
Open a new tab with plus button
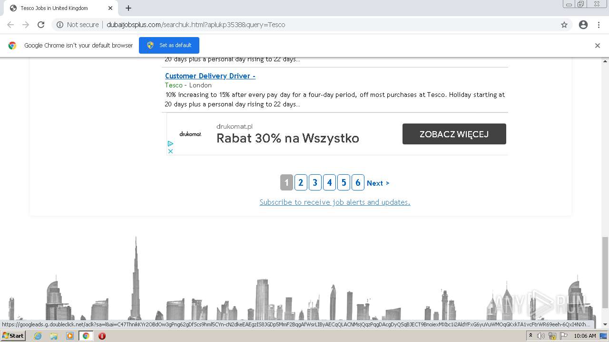[128, 8]
